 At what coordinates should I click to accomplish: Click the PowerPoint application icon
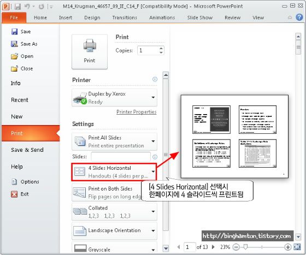[x=5, y=7]
